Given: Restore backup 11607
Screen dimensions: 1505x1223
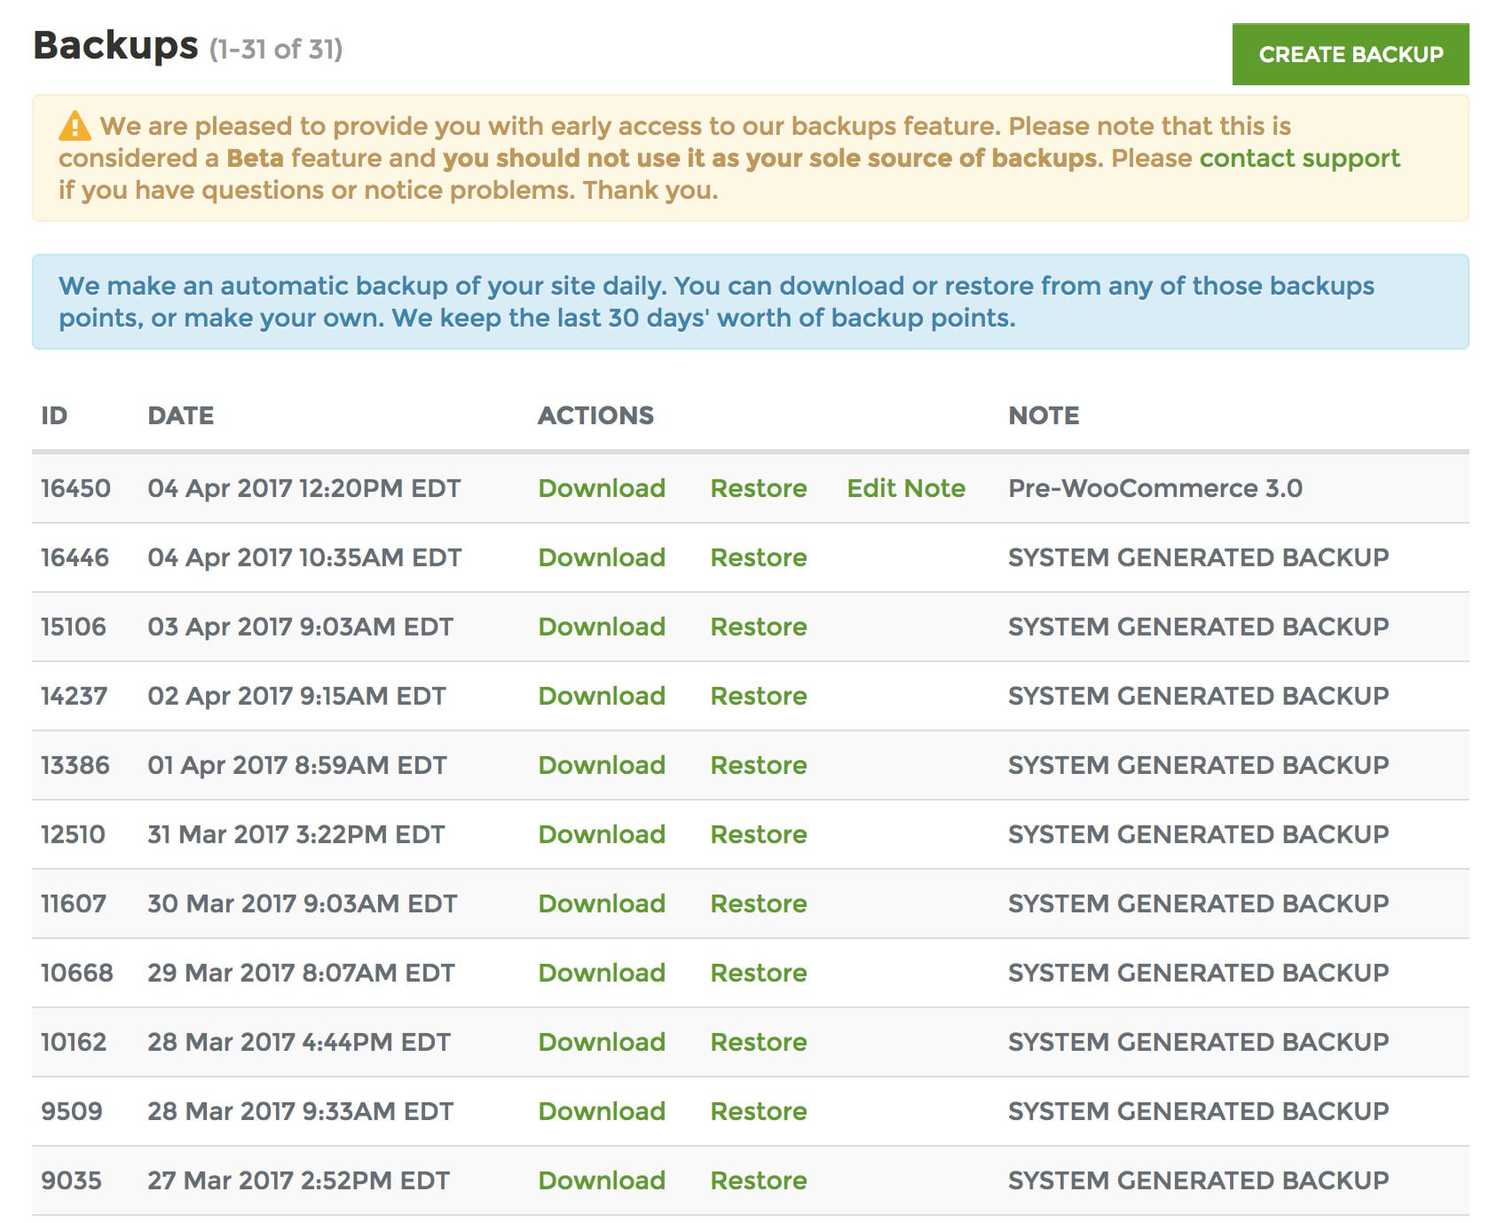Looking at the screenshot, I should 759,903.
